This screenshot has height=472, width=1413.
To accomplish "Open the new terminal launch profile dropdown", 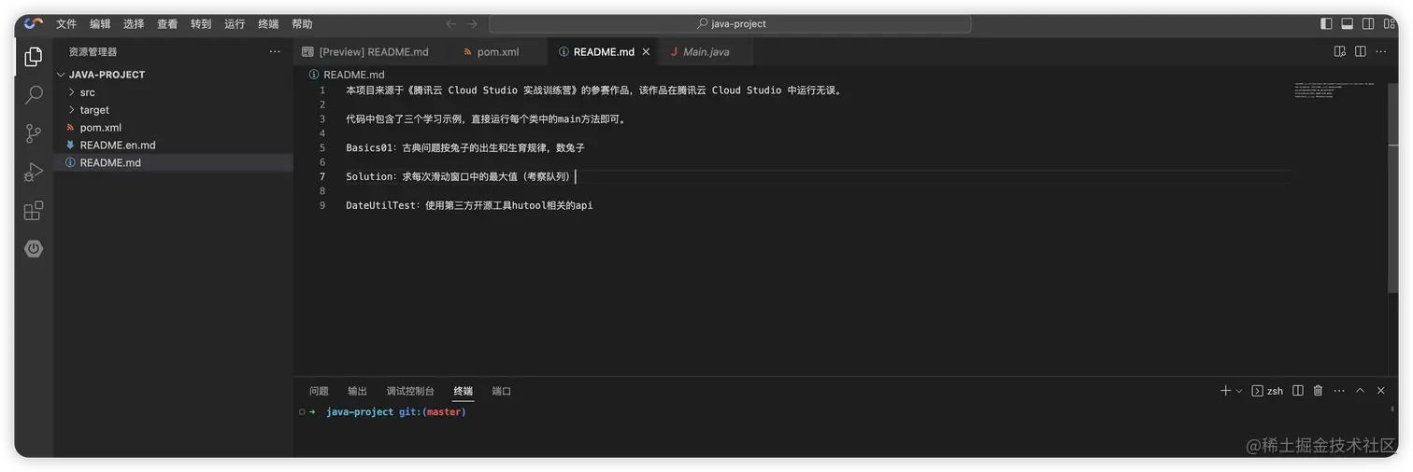I will click(1239, 391).
